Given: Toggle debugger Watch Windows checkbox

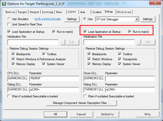Looking at the screenshot, I should [x=89, y=59].
